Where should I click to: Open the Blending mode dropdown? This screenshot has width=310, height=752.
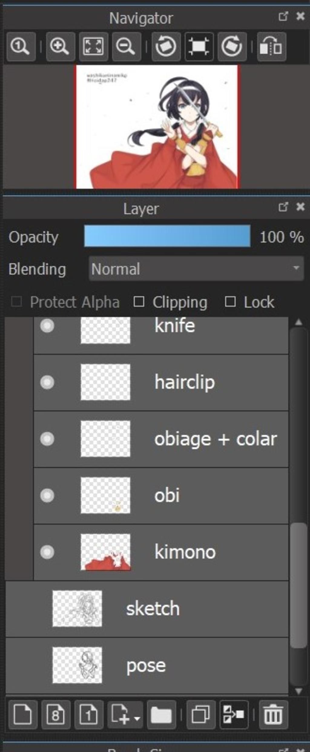196,269
